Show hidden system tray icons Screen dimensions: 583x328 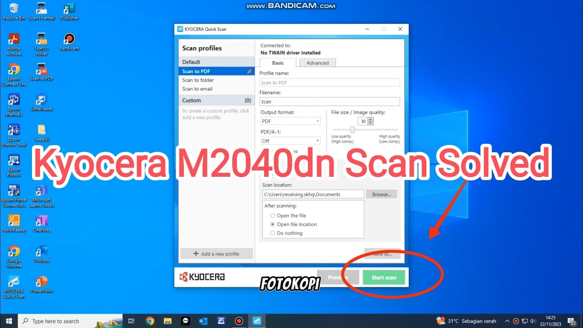click(x=507, y=321)
